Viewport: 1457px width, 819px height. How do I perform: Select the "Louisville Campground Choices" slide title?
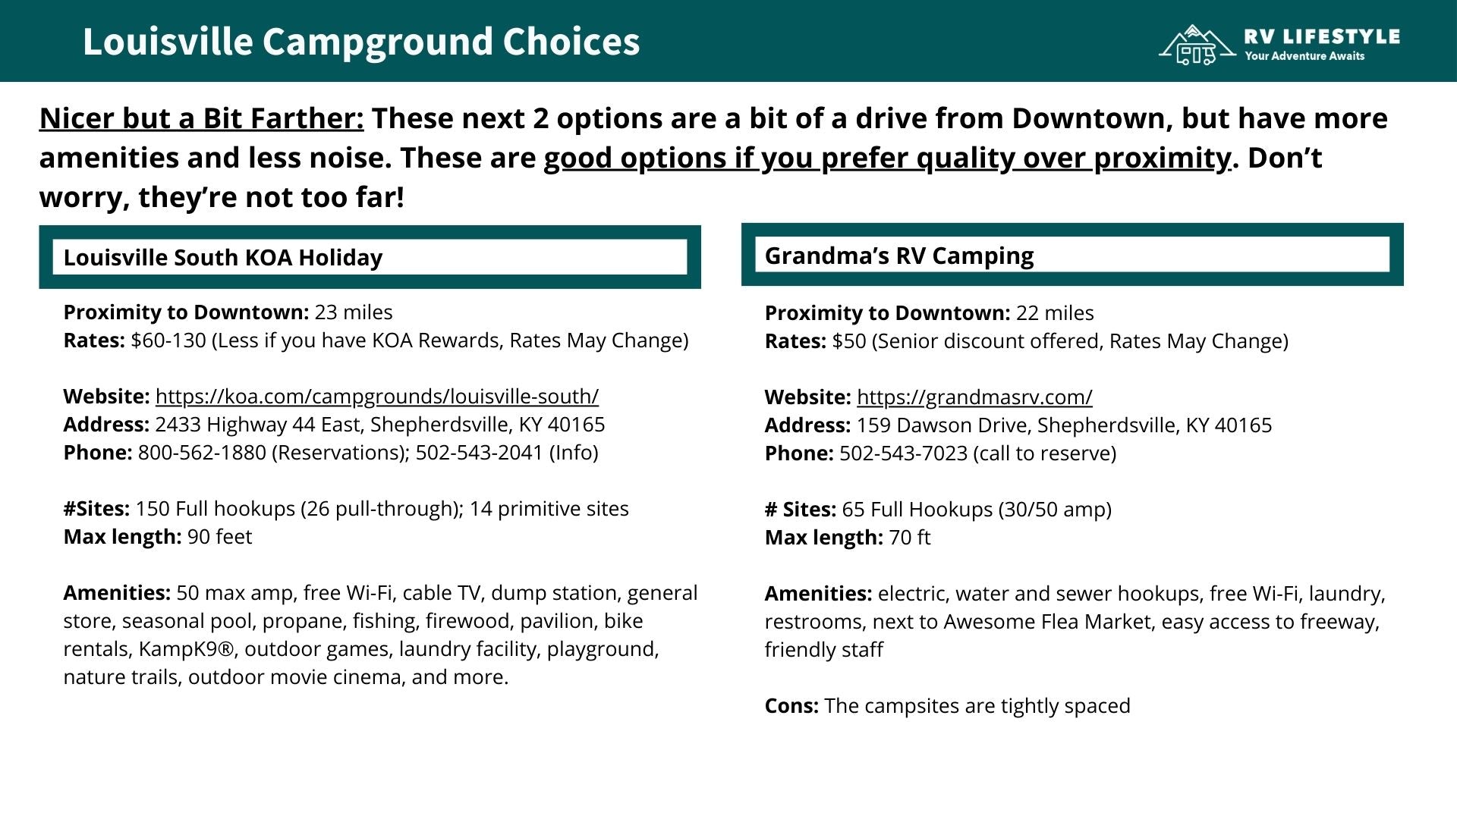pyautogui.click(x=361, y=41)
